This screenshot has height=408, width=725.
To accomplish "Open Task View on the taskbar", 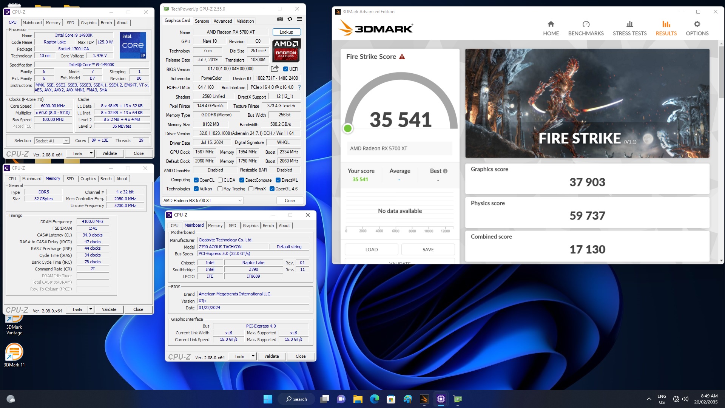I will point(325,399).
